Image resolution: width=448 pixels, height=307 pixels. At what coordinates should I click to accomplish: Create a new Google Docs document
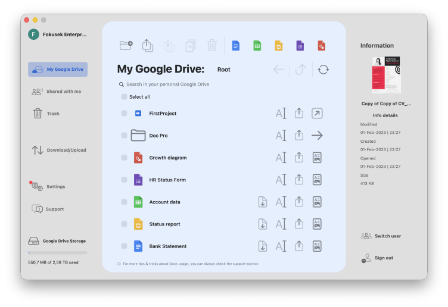point(236,46)
